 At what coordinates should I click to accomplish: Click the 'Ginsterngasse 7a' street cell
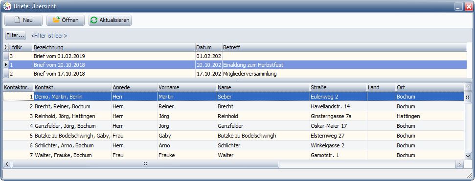pos(338,116)
